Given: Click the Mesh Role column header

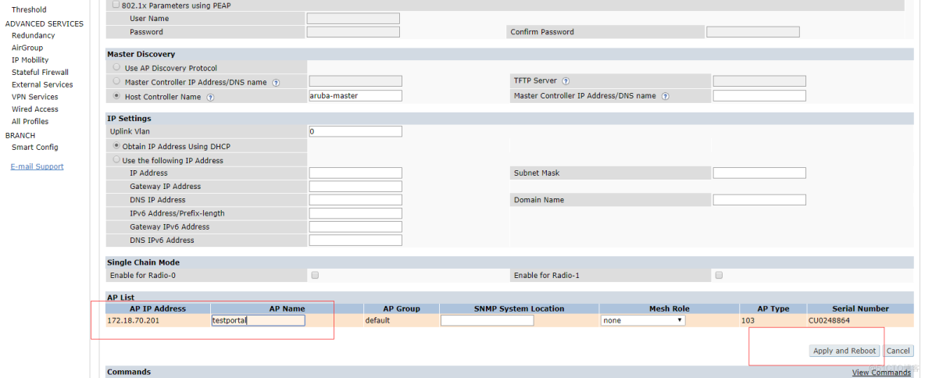Looking at the screenshot, I should pos(669,308).
